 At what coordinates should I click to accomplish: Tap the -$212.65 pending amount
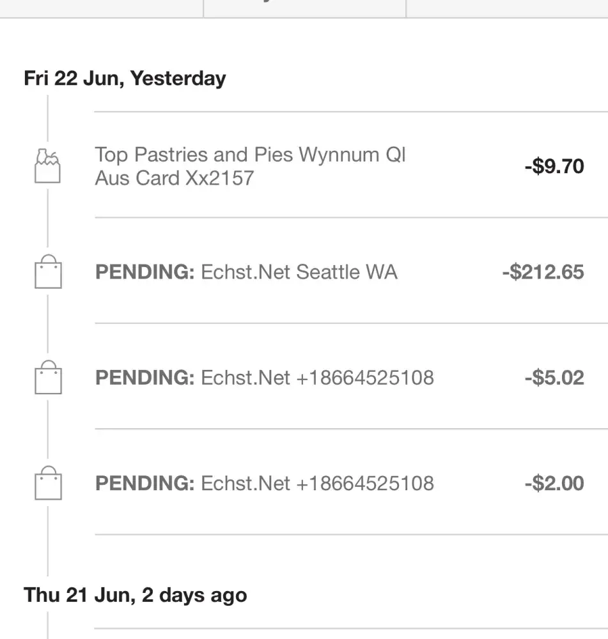[x=543, y=272]
